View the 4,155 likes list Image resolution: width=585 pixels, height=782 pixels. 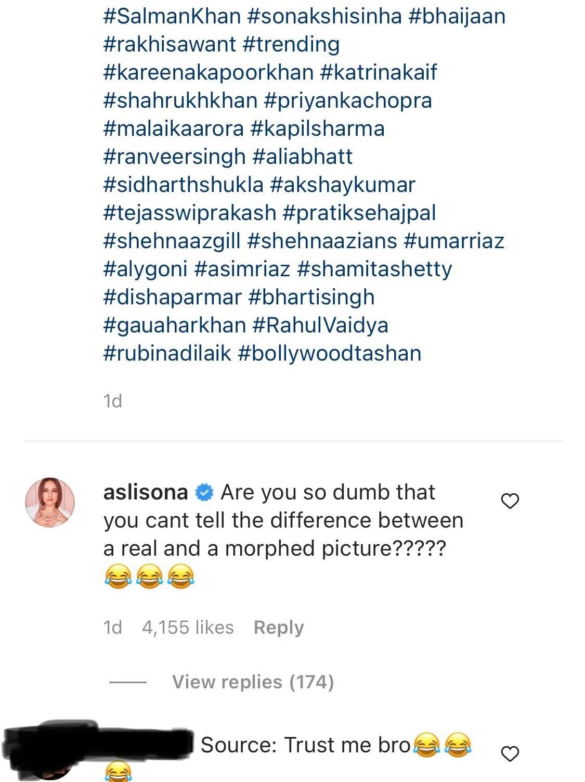pos(188,627)
